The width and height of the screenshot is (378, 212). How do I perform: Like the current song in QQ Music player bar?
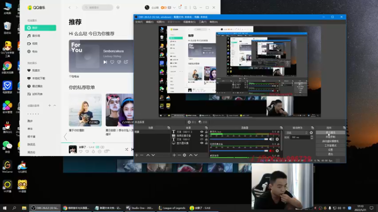pyautogui.click(x=81, y=151)
